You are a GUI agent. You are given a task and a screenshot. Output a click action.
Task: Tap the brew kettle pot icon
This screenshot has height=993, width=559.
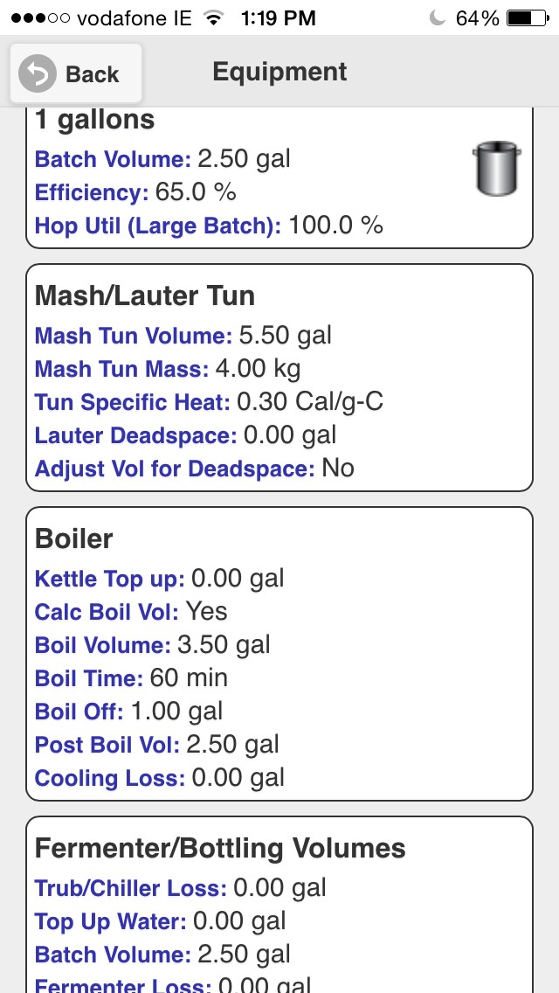(x=497, y=168)
